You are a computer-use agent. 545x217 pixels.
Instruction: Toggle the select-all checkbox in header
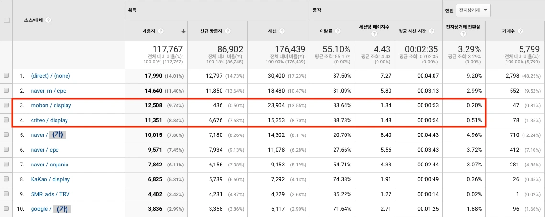pos(7,20)
